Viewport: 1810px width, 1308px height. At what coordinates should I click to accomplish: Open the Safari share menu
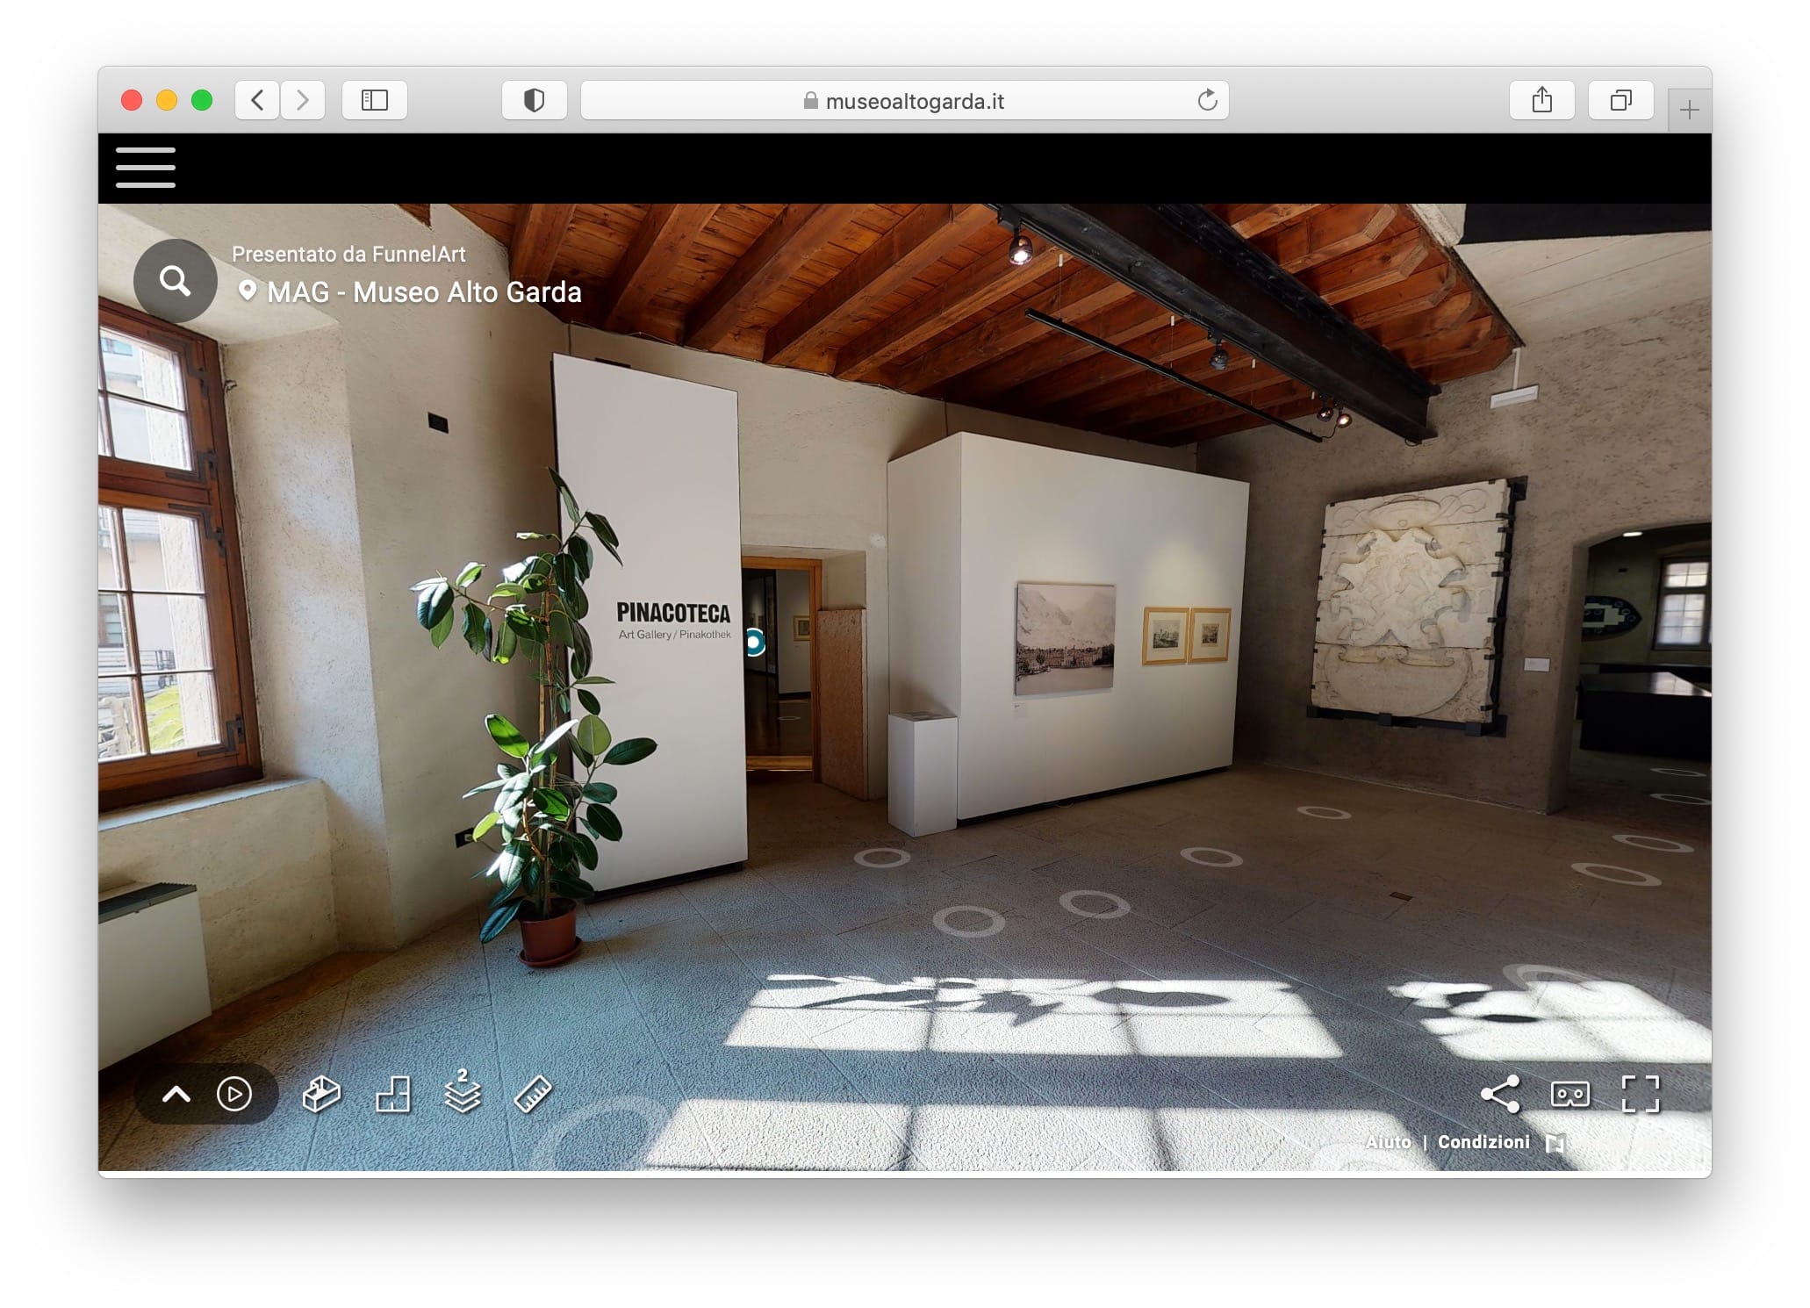(1542, 100)
